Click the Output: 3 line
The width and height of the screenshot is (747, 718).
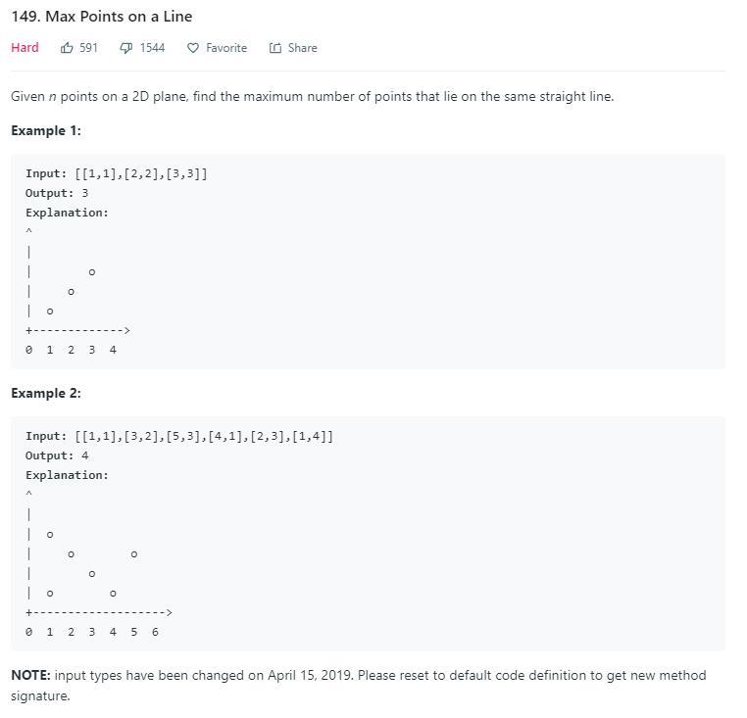57,193
